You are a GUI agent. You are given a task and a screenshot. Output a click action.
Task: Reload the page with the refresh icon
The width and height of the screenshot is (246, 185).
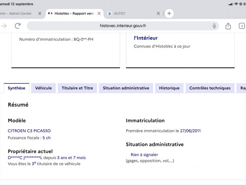(x=18, y=26)
